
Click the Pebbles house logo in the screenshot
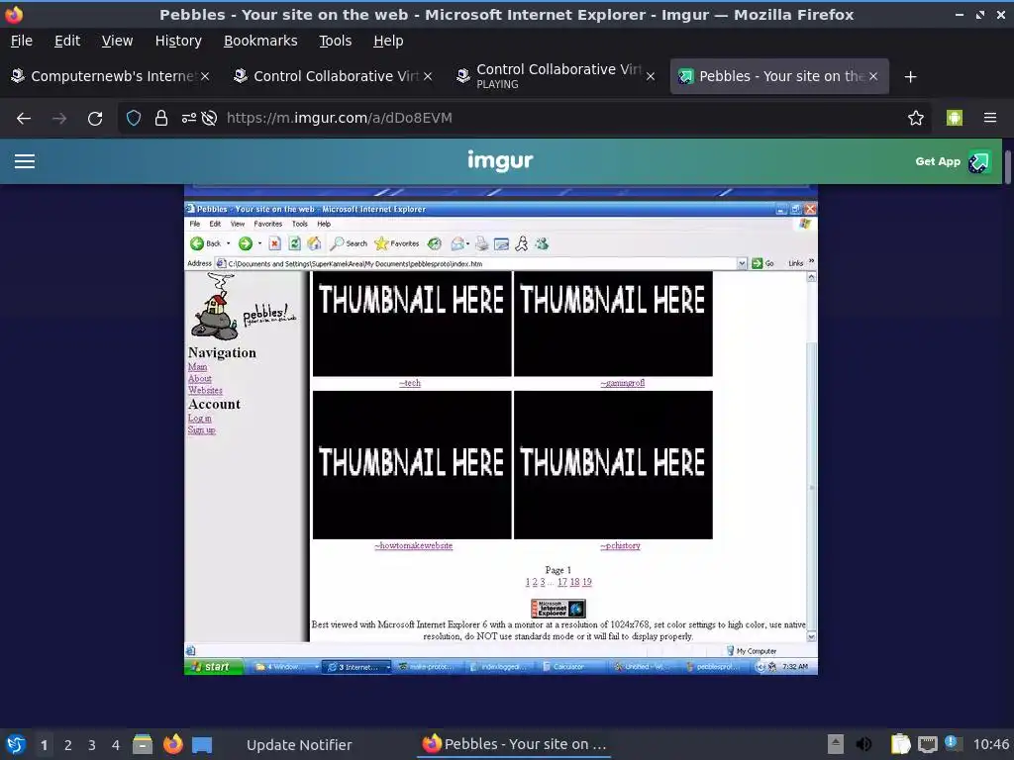coord(244,308)
